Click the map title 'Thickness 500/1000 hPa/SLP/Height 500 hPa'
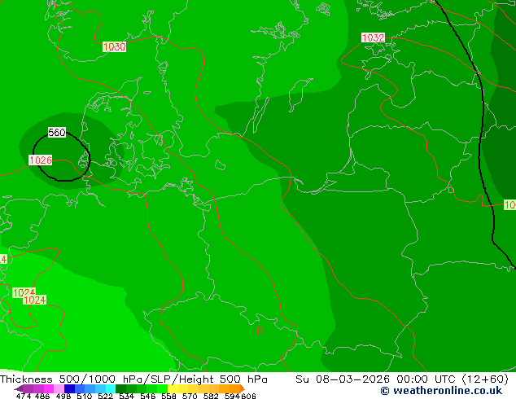 click(133, 379)
